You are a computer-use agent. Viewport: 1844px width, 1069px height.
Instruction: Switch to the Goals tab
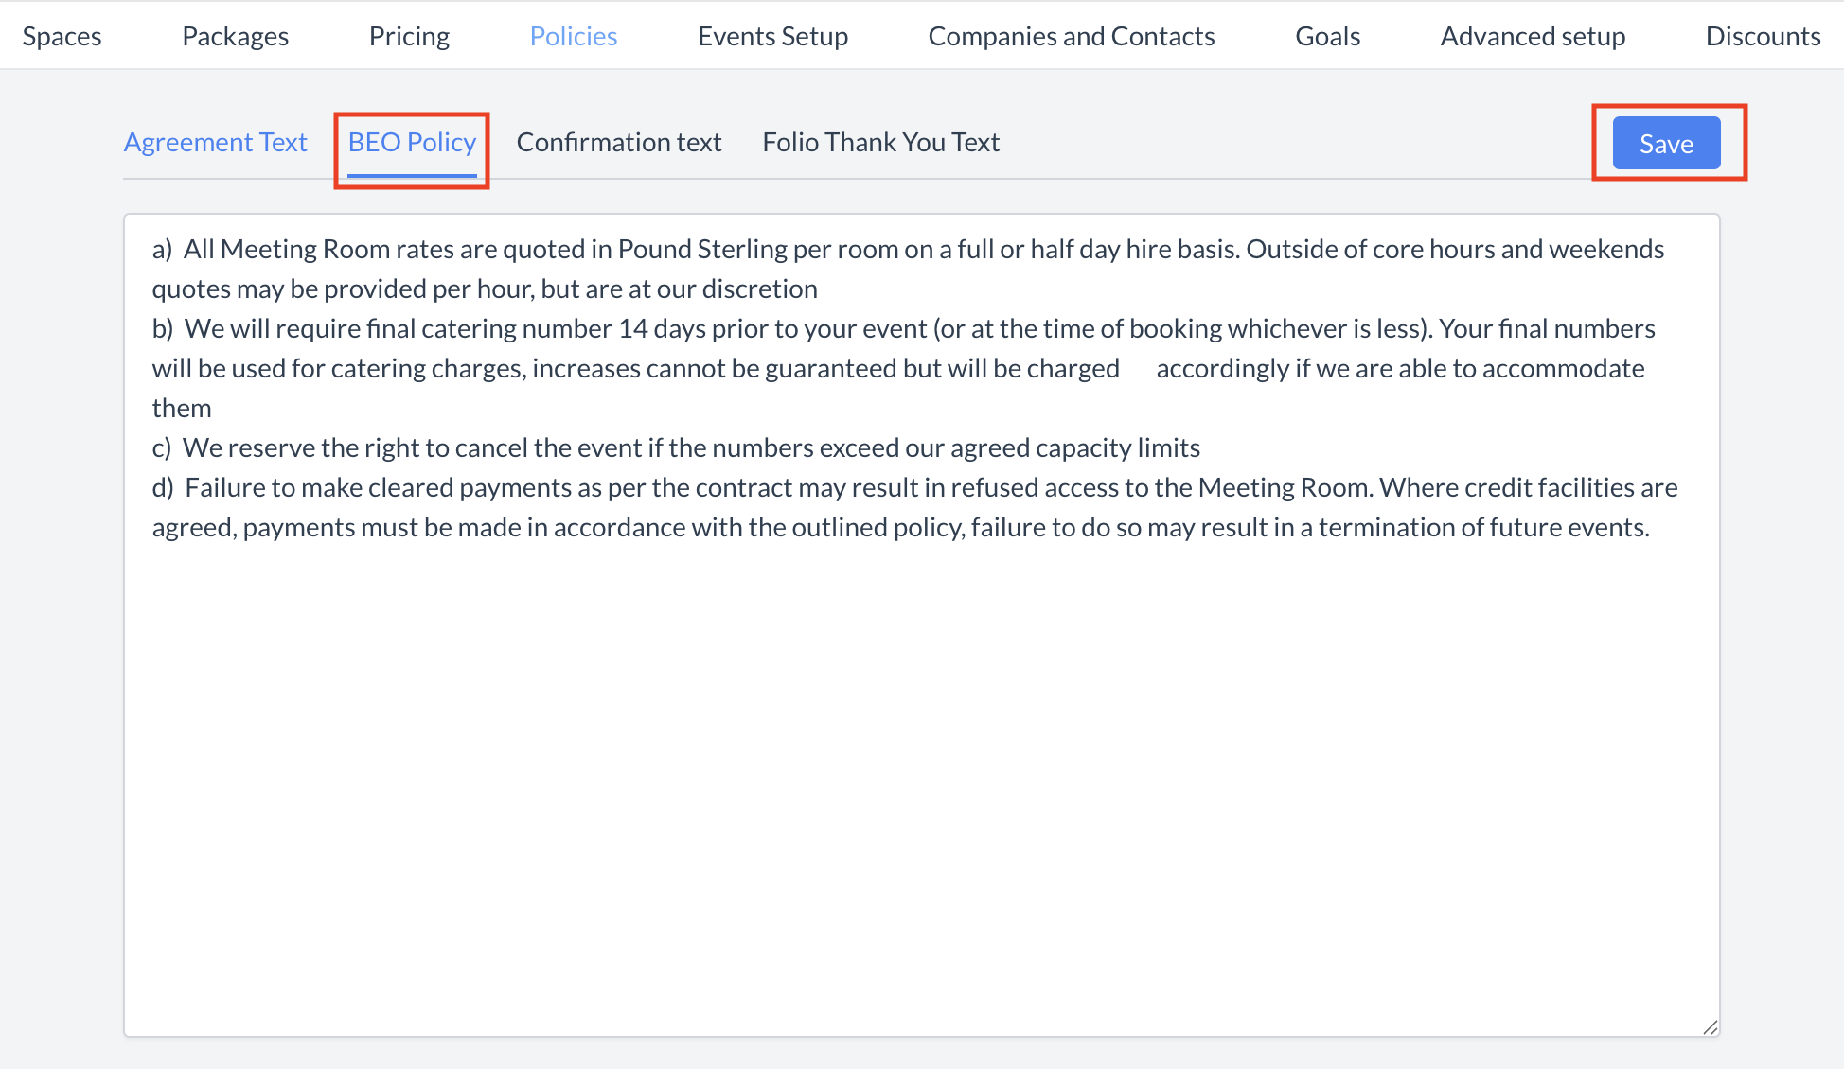[x=1327, y=36]
